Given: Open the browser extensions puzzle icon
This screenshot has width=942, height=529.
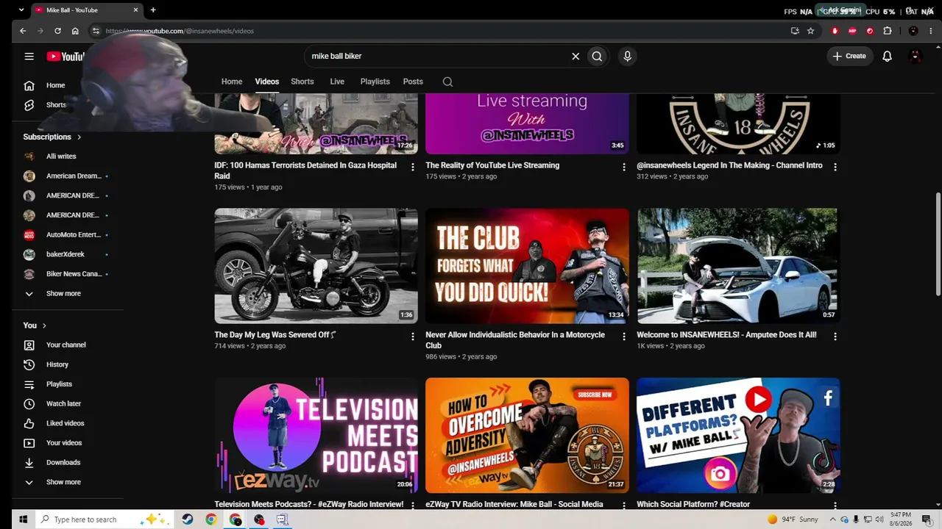Looking at the screenshot, I should 888,31.
